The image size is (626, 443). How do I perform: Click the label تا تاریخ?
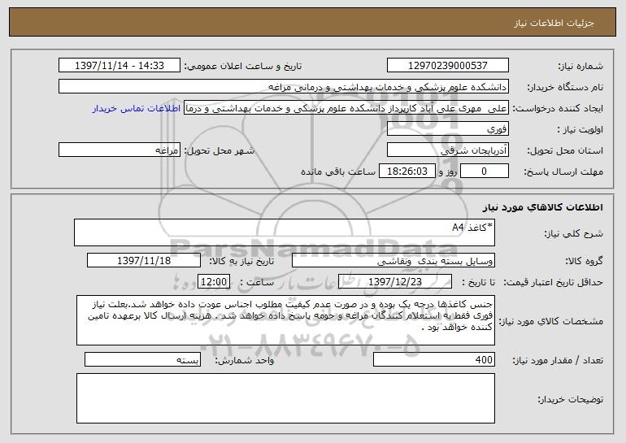[478, 282]
